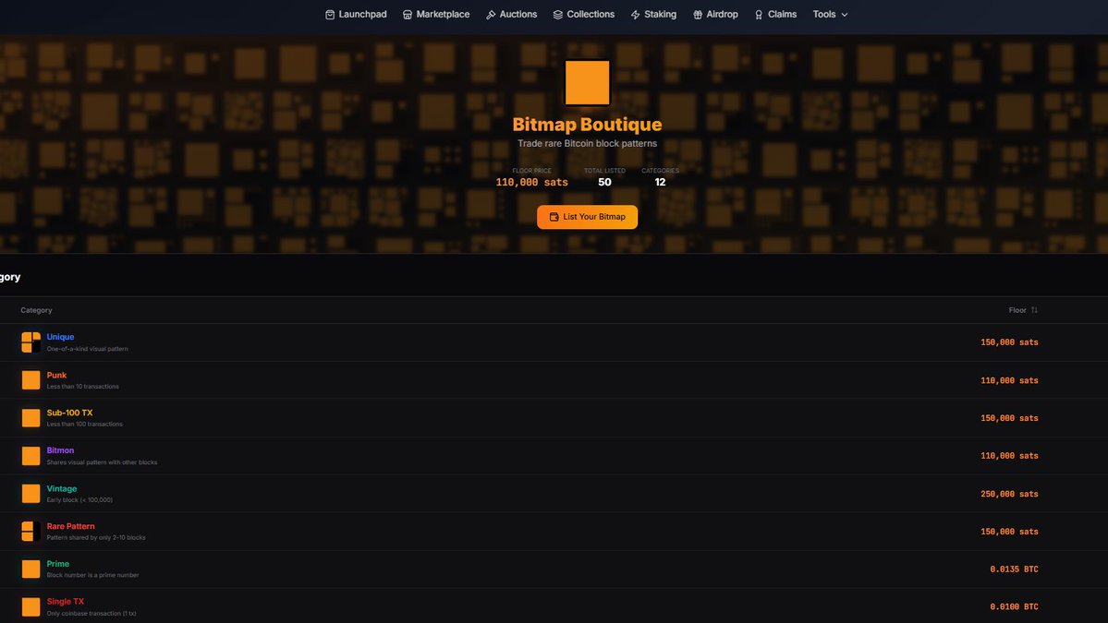Open the Rare Pattern category link
This screenshot has width=1108, height=623.
[70, 526]
